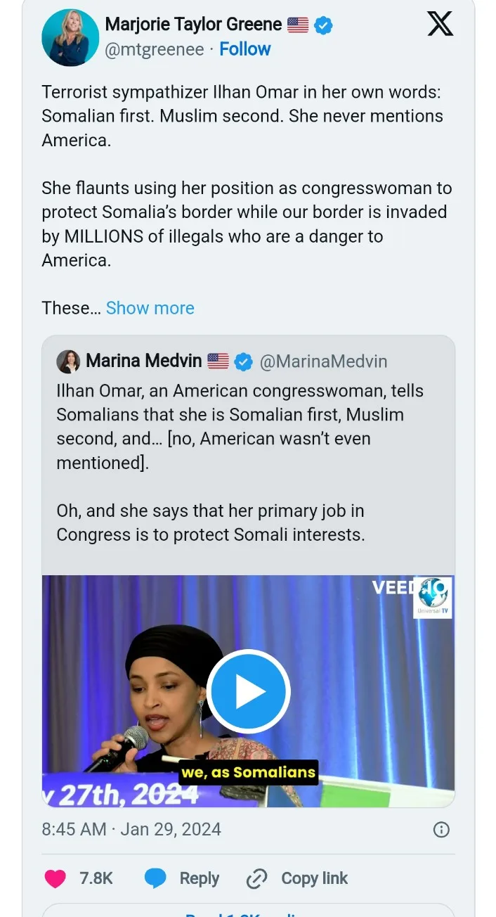
Task: Click the X logo in the corner
Action: pos(440,24)
